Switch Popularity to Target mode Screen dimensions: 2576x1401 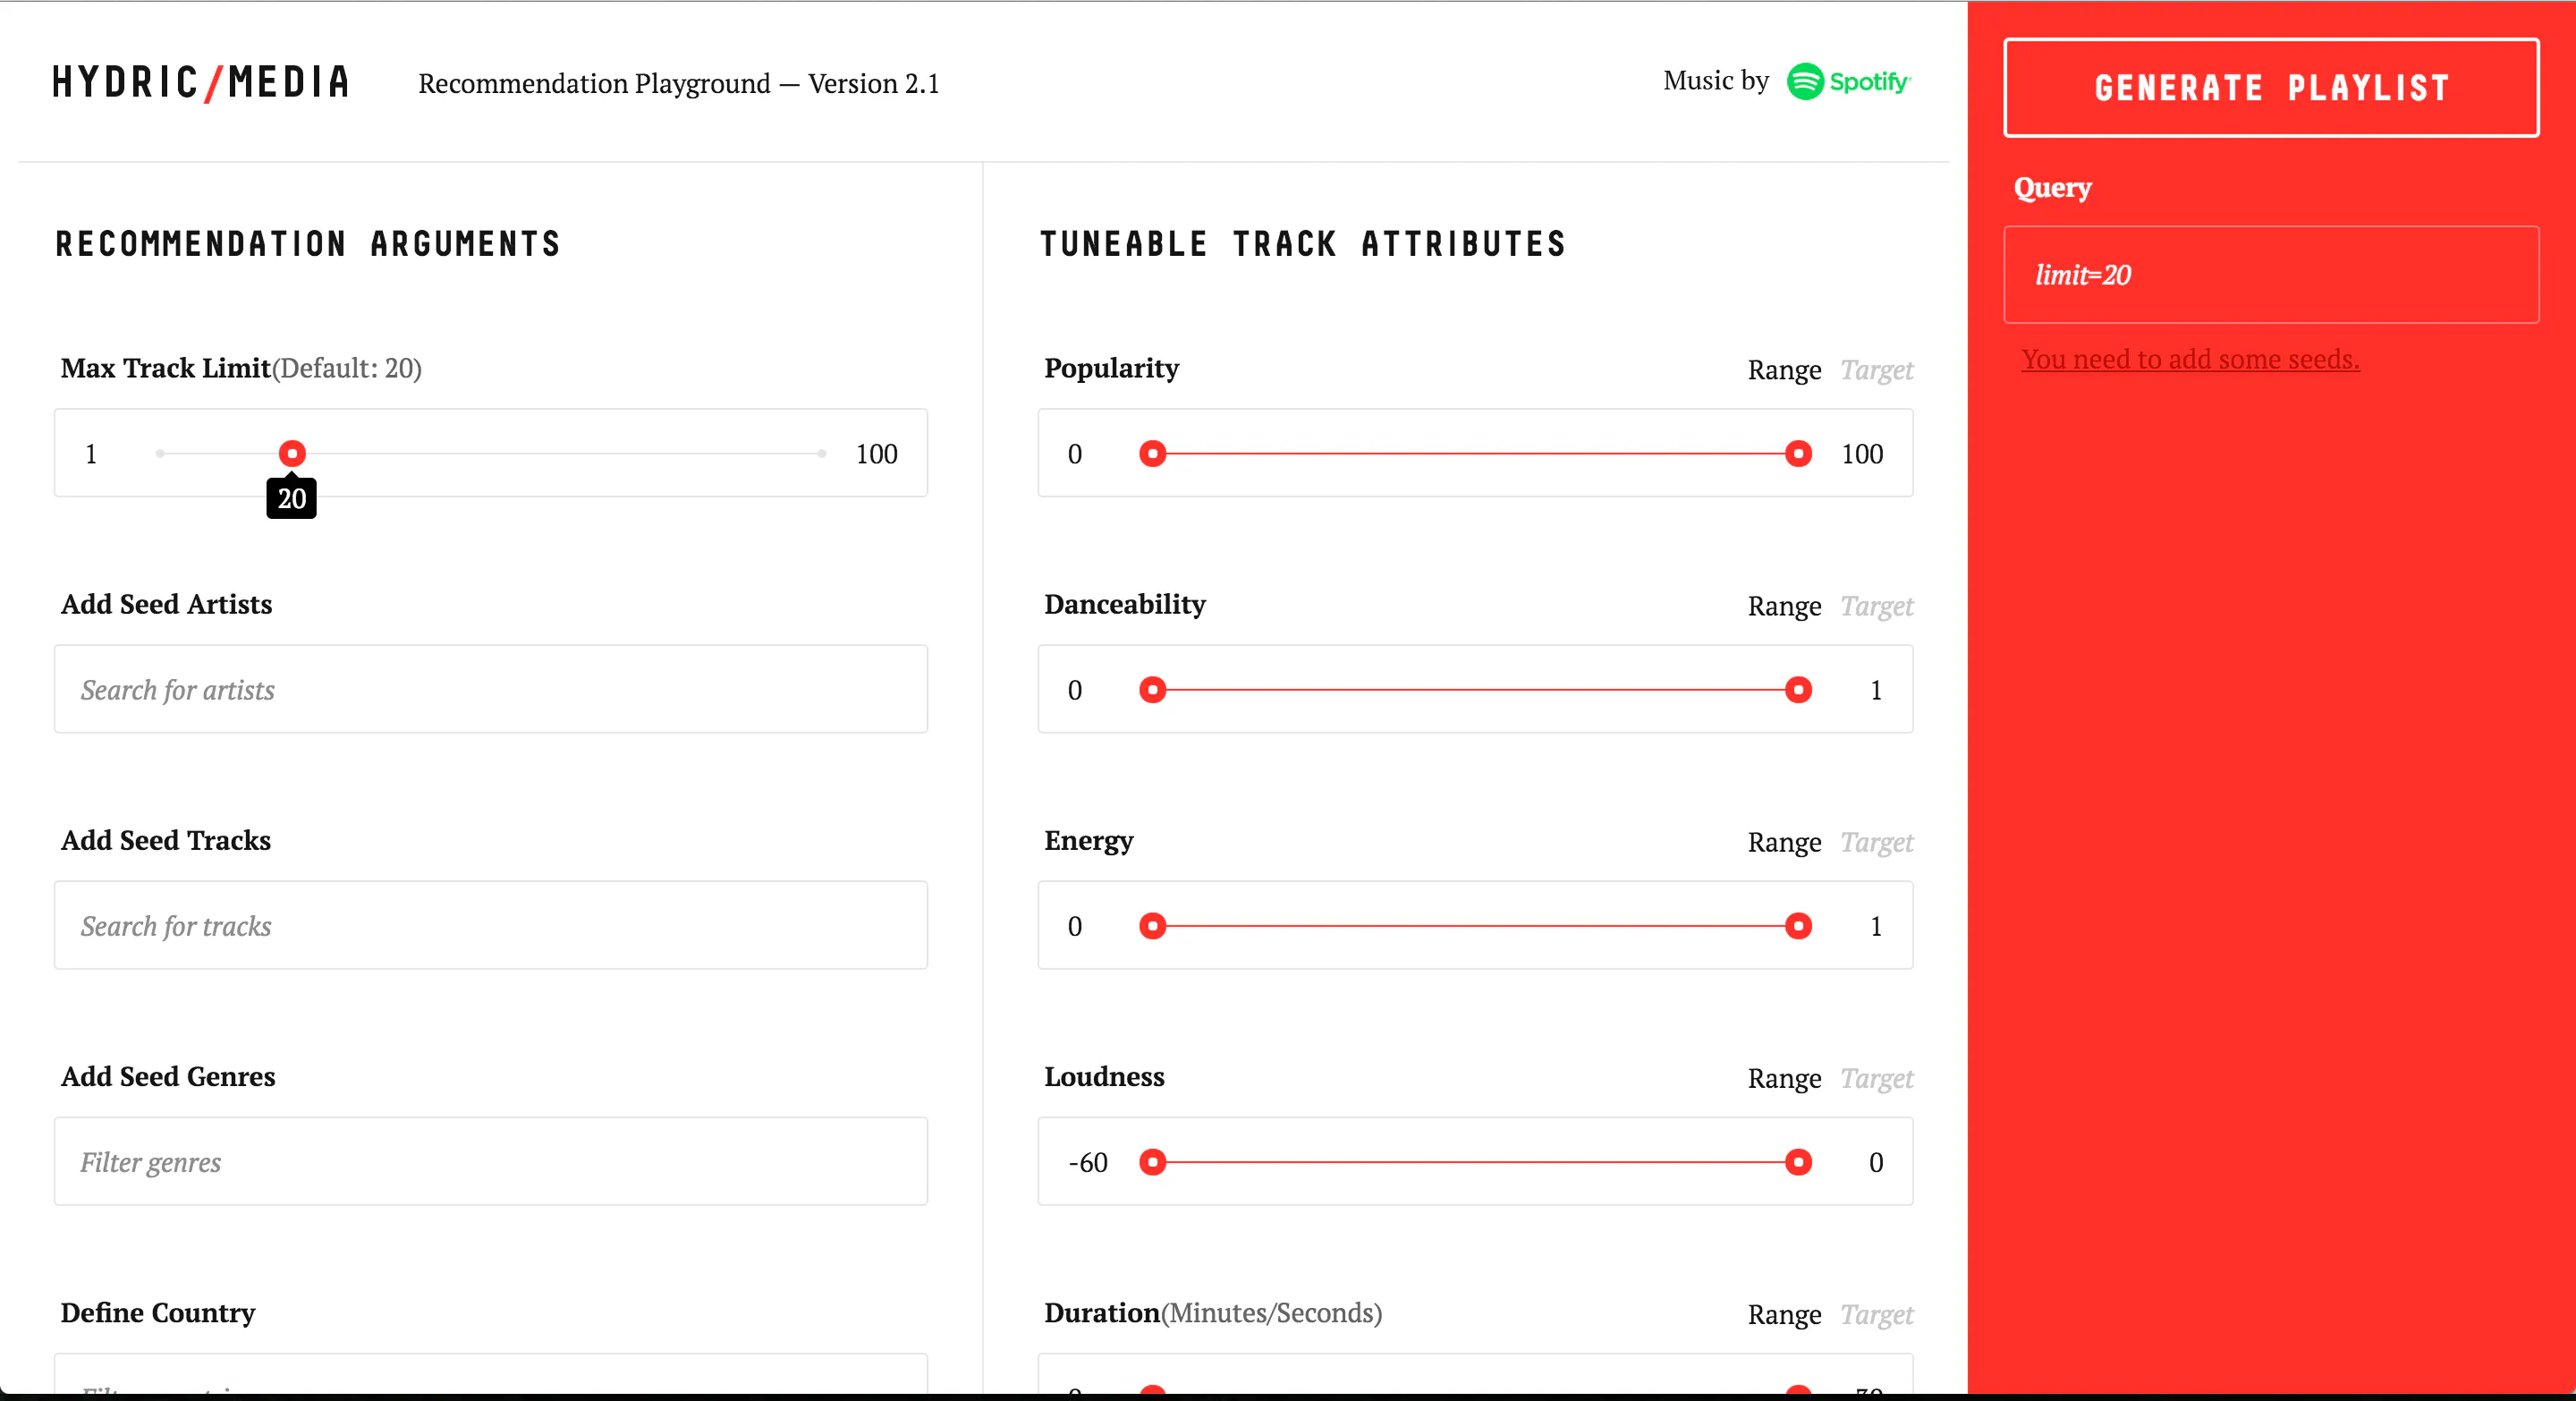(1877, 370)
